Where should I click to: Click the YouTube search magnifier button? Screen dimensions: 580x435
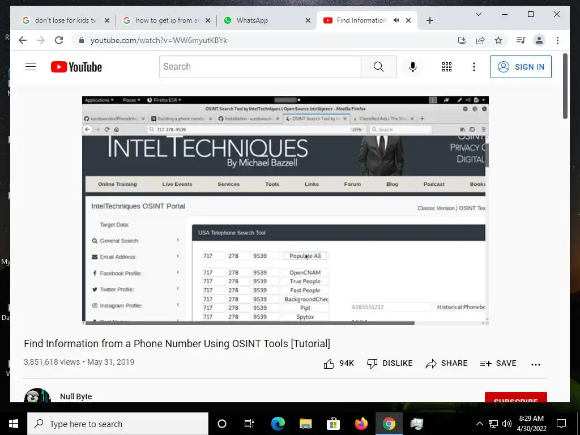[379, 67]
